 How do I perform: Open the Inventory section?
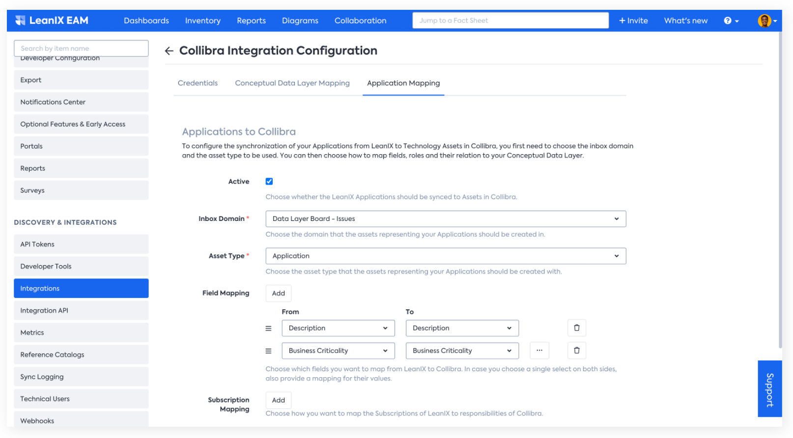coord(203,21)
